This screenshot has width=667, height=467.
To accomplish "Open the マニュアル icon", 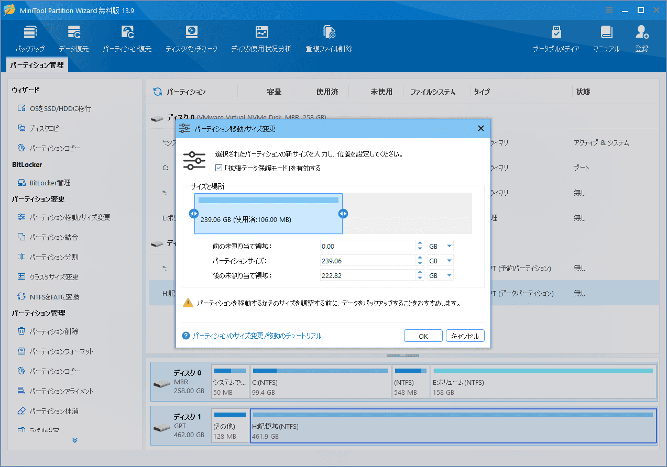I will pyautogui.click(x=606, y=38).
